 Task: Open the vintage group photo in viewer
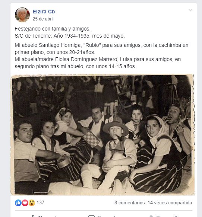tap(102, 135)
